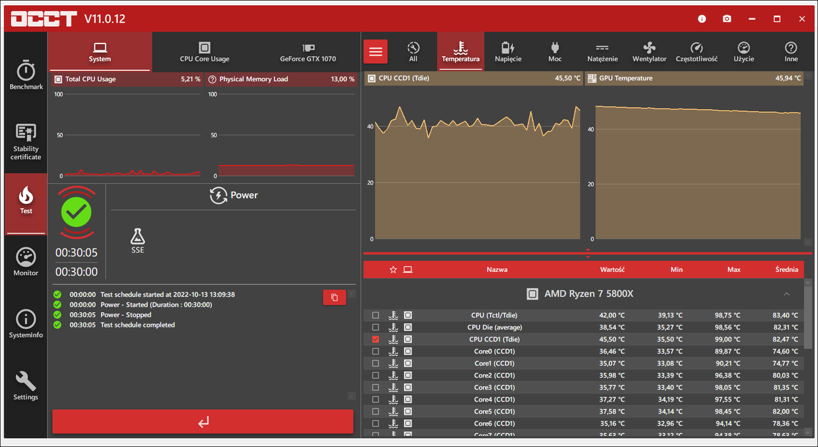The width and height of the screenshot is (818, 447).
Task: Copy the test log with red button
Action: point(334,297)
